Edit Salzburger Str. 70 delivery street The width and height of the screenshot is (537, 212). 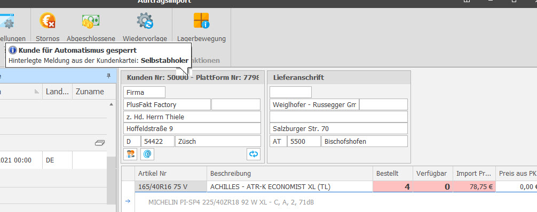[338, 129]
